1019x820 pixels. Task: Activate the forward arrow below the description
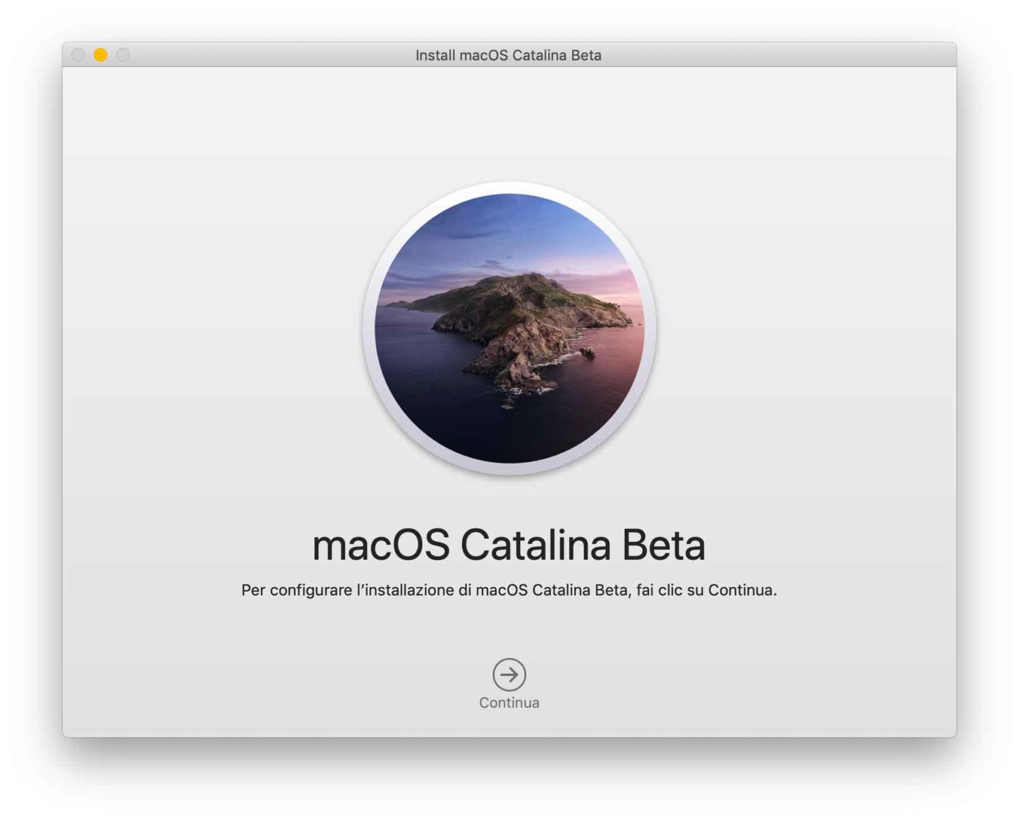point(508,675)
